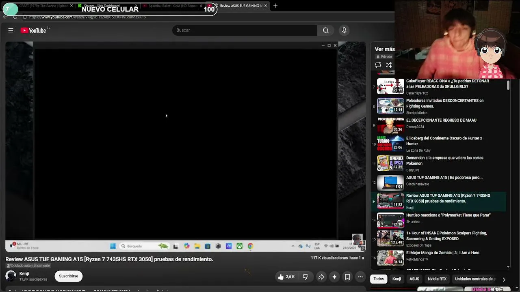Toggle playlist loop
Viewport: 520px width, 292px height.
[378, 65]
